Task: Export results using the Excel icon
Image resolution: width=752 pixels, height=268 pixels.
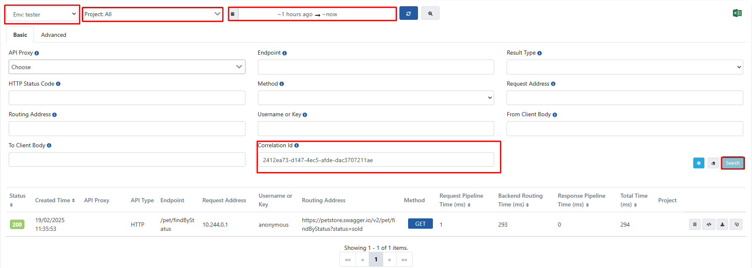Action: tap(737, 13)
